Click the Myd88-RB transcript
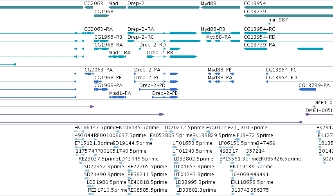Image resolution: width=333 pixels, height=196 pixels. pos(220,33)
